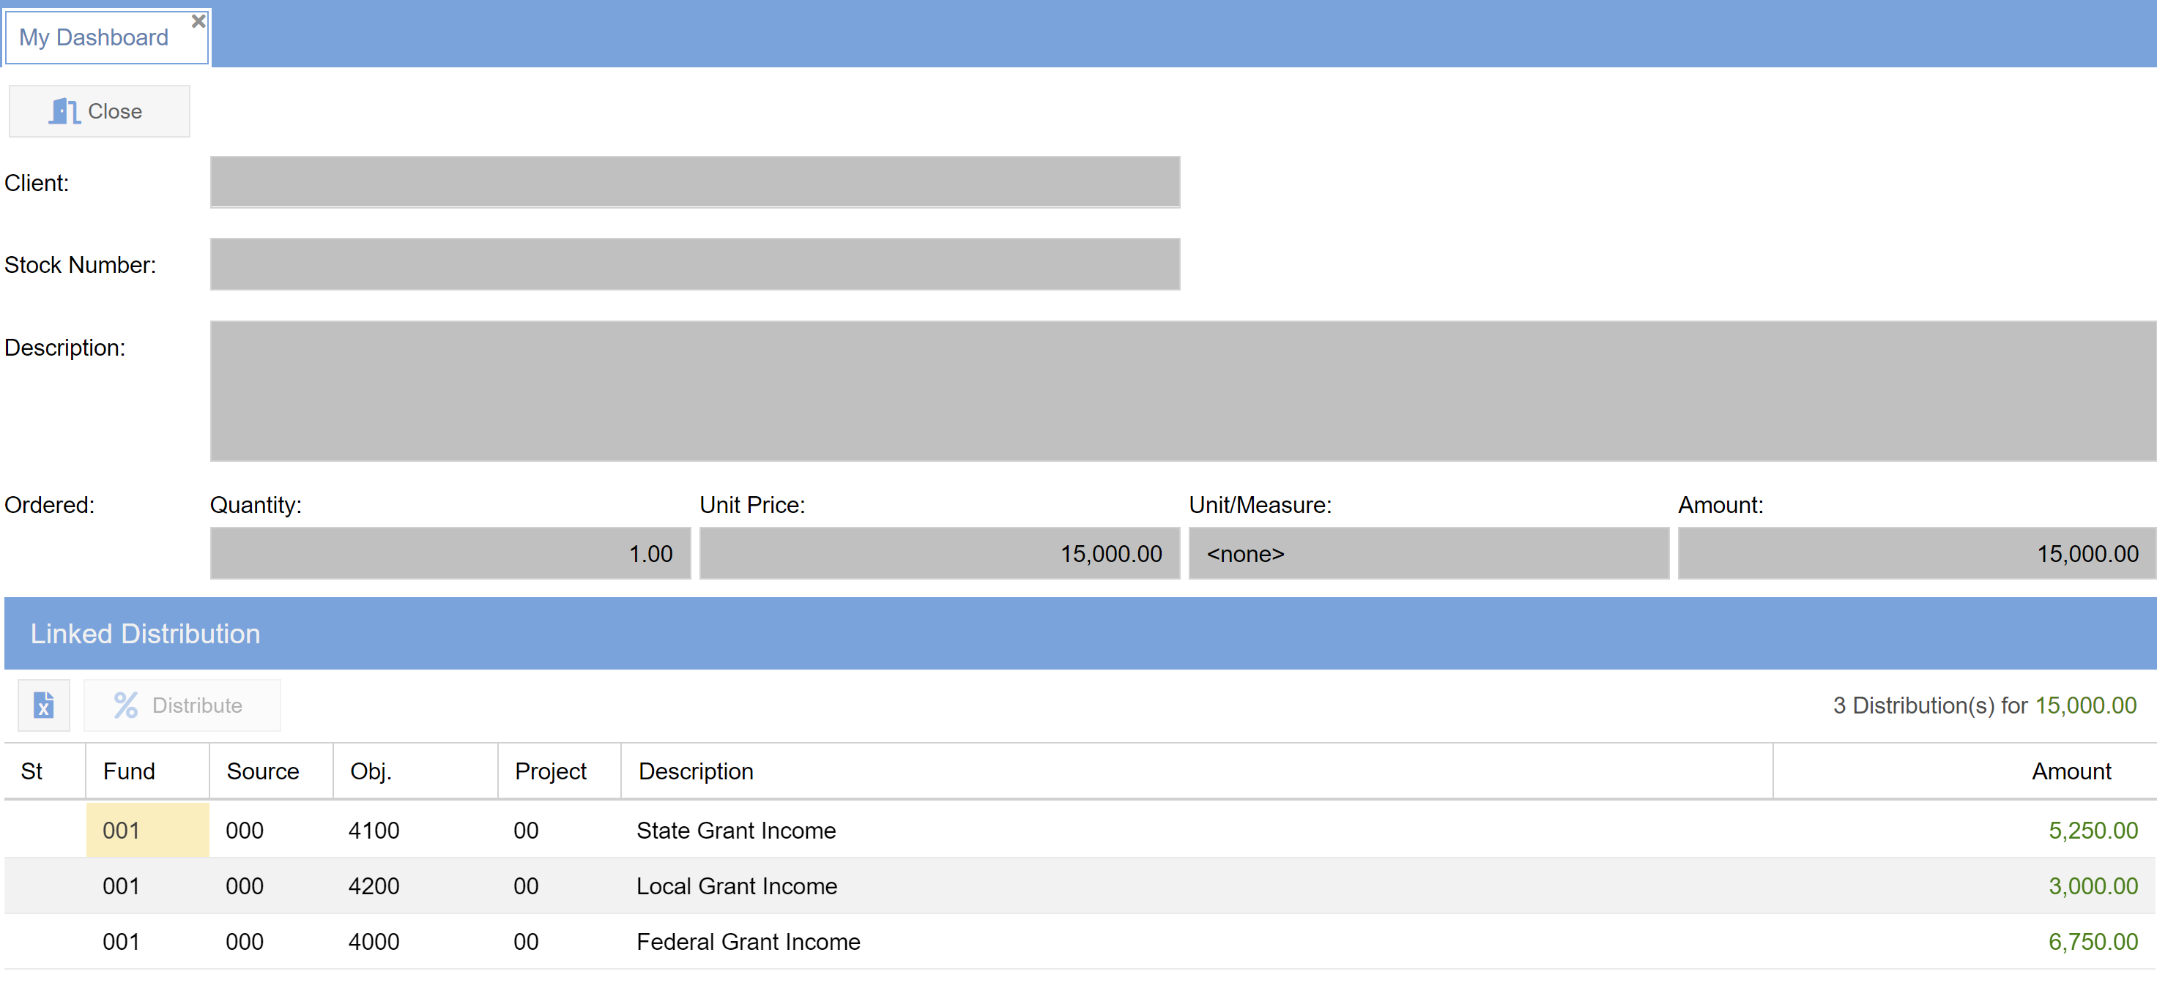Screen dimensions: 2157x985
Task: Select the Federal Grant Income row
Action: pos(748,942)
